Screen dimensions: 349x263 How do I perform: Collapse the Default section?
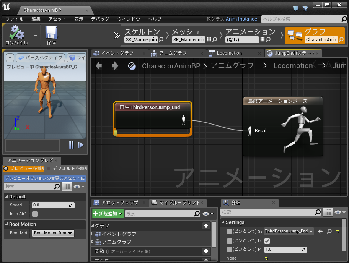click(7, 196)
